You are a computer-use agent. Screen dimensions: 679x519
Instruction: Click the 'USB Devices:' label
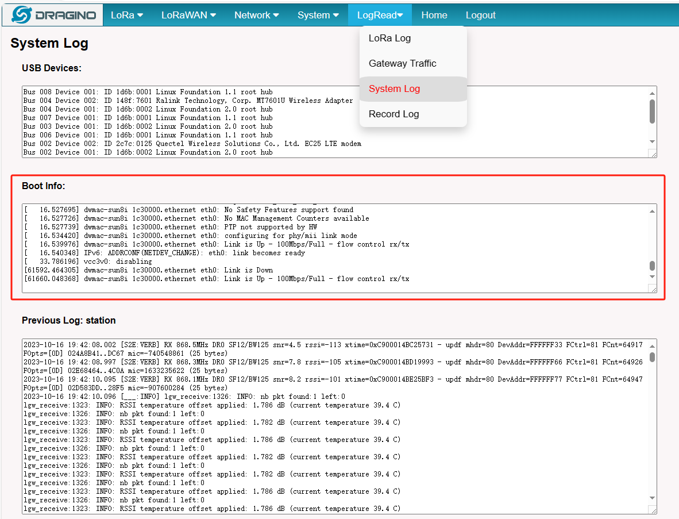click(x=52, y=68)
